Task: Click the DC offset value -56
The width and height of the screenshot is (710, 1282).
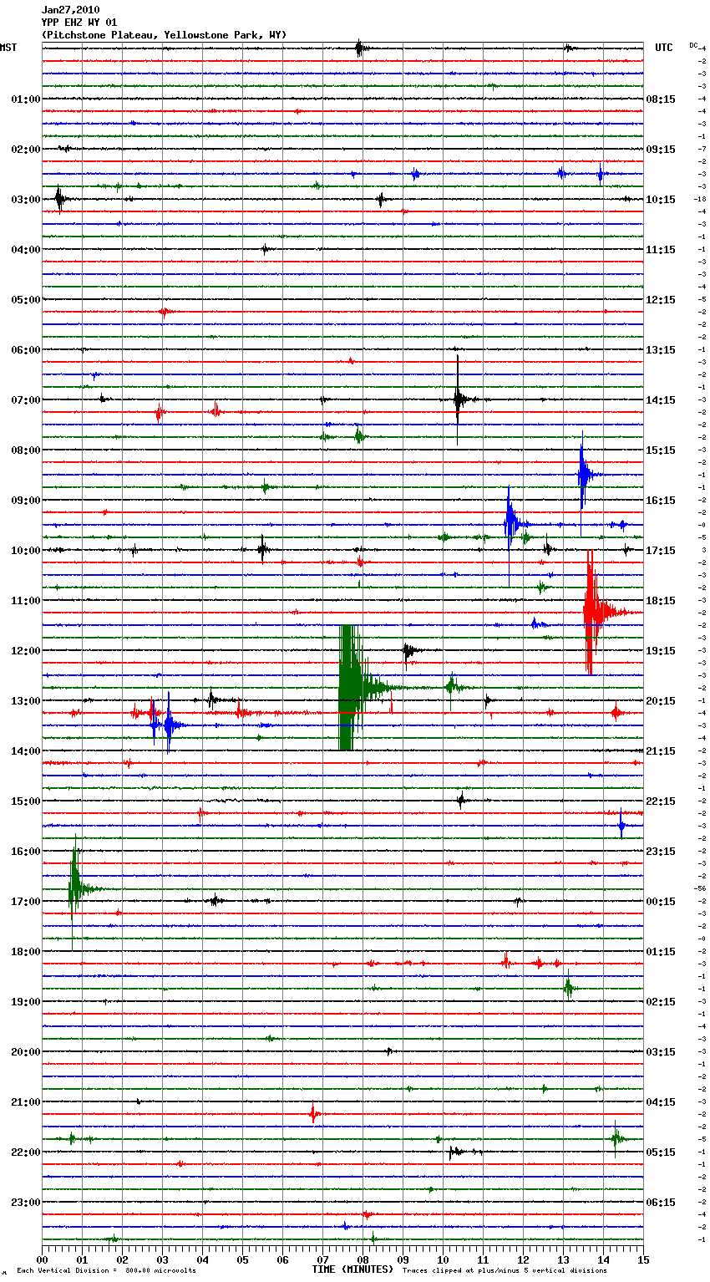Action: point(700,888)
